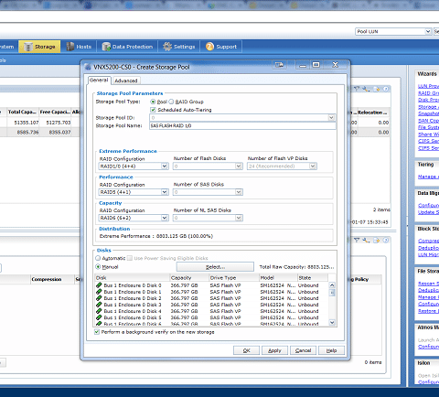
Task: Click the Settings gear icon in the navigation bar
Action: tap(167, 47)
